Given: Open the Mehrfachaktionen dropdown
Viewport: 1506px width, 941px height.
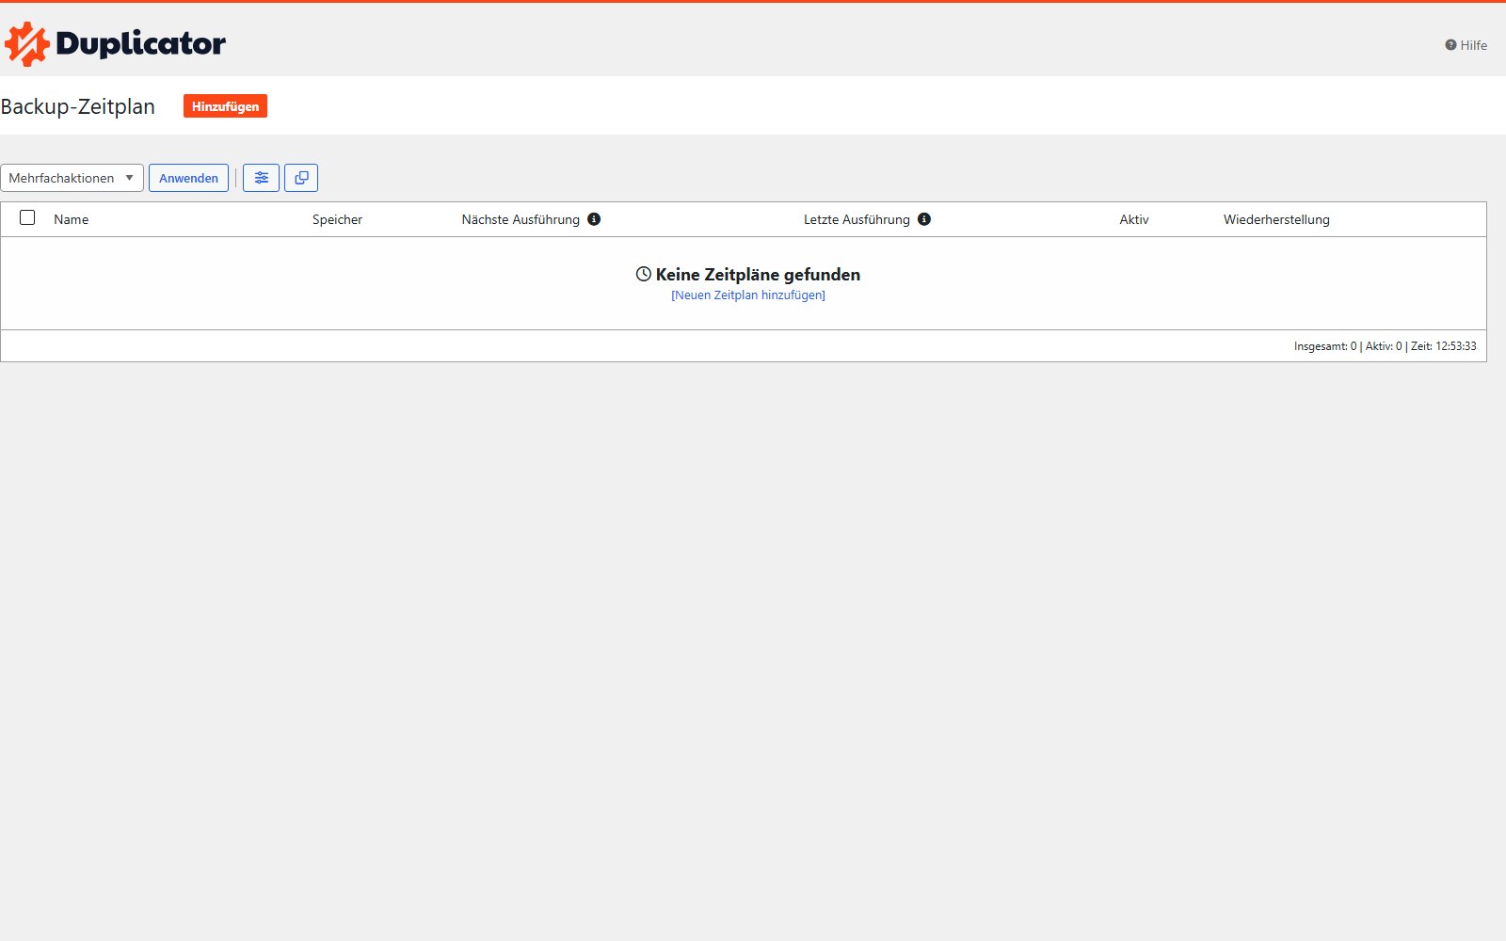Looking at the screenshot, I should click(x=72, y=178).
